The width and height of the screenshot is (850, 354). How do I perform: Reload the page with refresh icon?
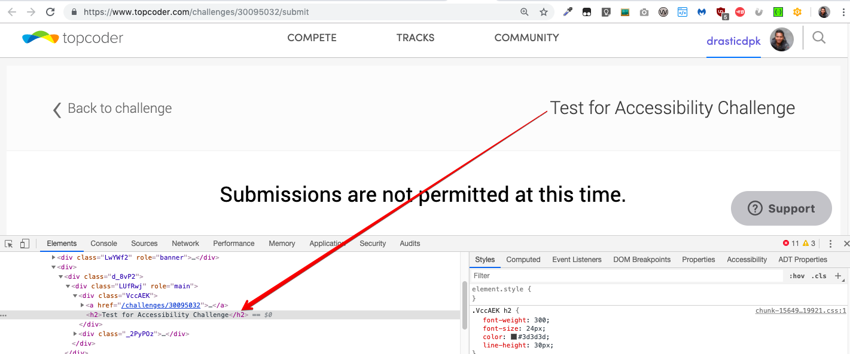[x=51, y=12]
